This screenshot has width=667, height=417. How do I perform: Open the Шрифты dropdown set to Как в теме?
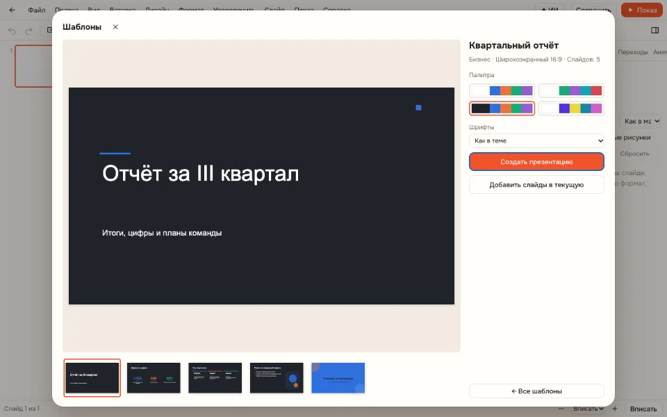coord(536,141)
